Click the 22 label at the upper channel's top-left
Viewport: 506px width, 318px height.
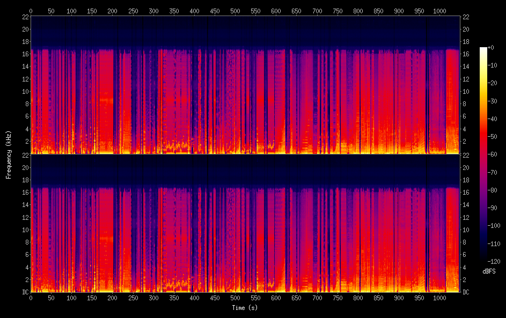coord(25,17)
